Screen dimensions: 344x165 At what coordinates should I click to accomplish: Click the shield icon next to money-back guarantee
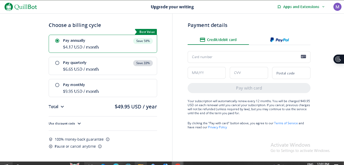51,139
